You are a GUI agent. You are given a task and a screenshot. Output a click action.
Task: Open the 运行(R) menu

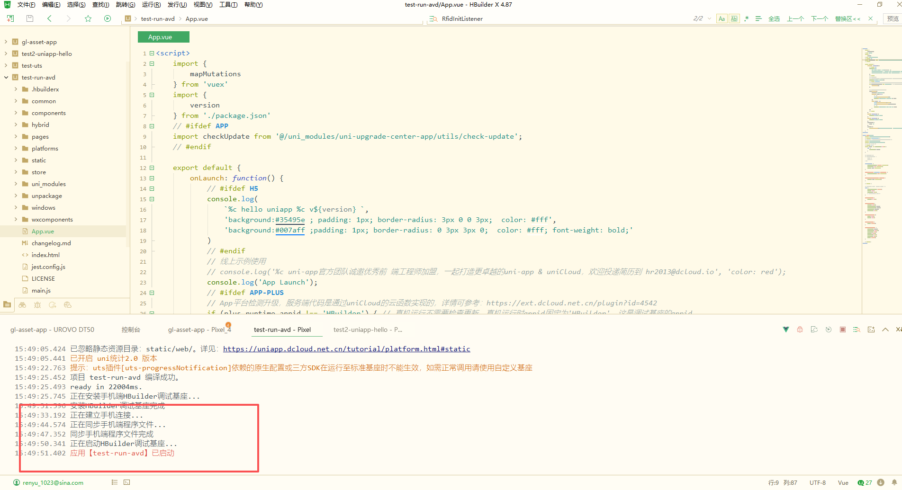coord(151,5)
